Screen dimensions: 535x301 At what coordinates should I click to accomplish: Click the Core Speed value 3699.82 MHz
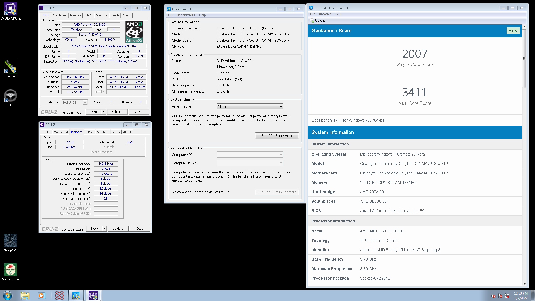pyautogui.click(x=75, y=77)
